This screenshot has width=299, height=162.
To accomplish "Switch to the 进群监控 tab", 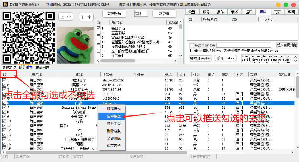I will 9,68.
